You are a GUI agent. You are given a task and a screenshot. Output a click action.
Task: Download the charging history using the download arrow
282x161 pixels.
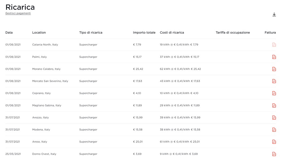coord(274,15)
